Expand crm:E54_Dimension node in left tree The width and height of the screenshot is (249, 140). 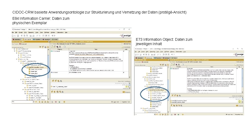(x=15, y=49)
